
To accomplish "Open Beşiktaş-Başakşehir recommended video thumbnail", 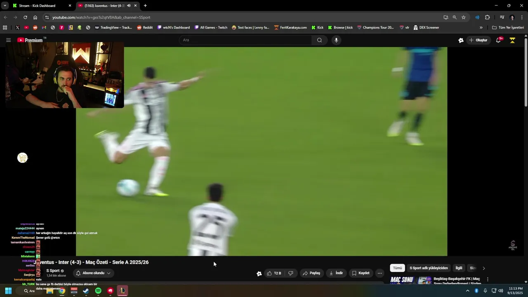I will 410,280.
